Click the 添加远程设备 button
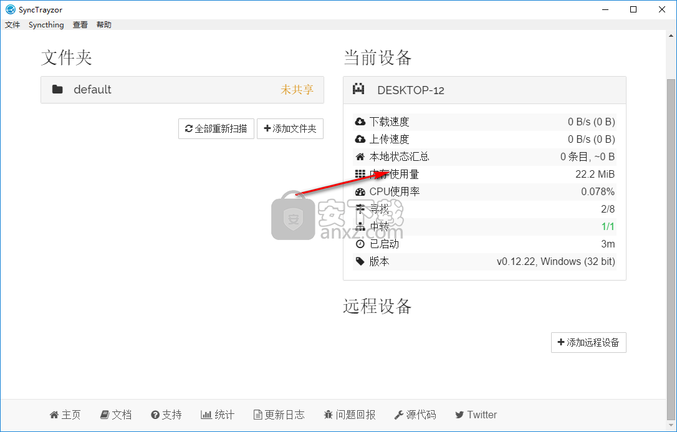The image size is (677, 432). click(588, 343)
